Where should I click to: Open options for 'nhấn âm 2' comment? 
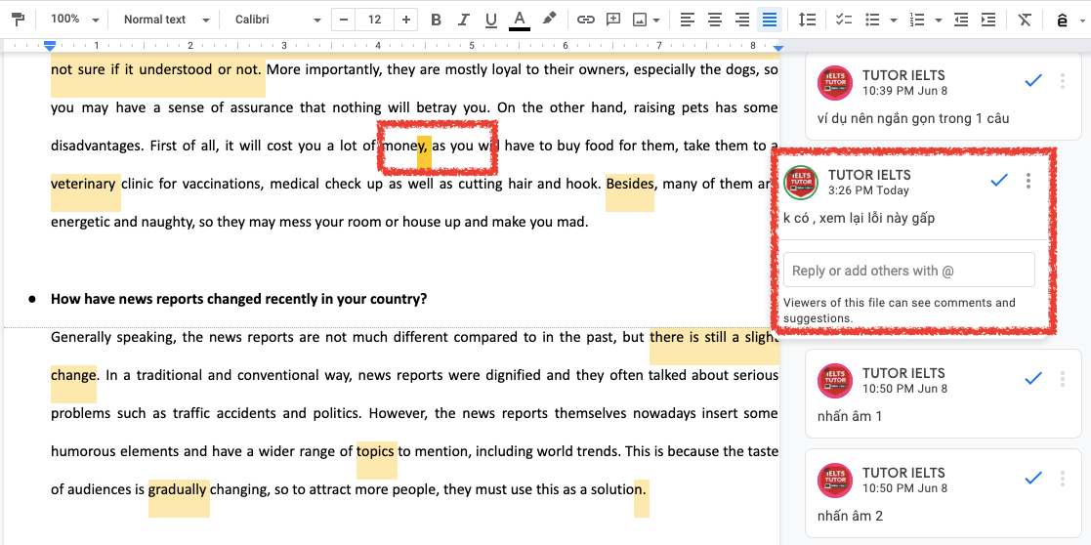[1063, 479]
